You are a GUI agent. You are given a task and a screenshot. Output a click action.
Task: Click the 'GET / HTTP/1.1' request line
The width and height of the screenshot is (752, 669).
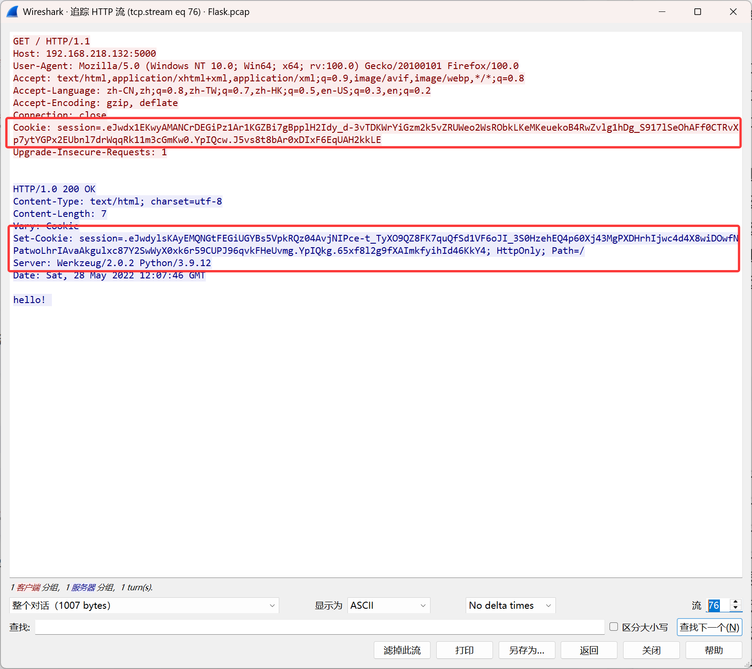coord(51,41)
